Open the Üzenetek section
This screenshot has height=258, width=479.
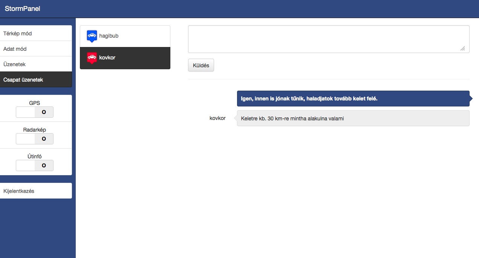(x=35, y=64)
